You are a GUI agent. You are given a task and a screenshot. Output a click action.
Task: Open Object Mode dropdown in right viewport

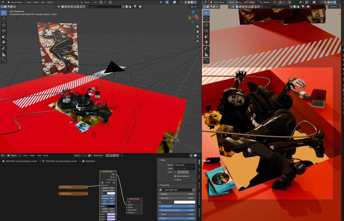[x=218, y=2]
